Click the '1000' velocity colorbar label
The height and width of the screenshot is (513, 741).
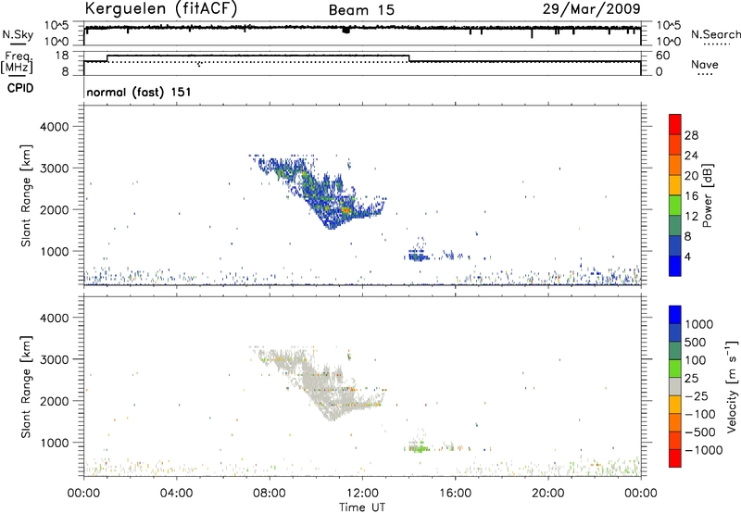[699, 324]
